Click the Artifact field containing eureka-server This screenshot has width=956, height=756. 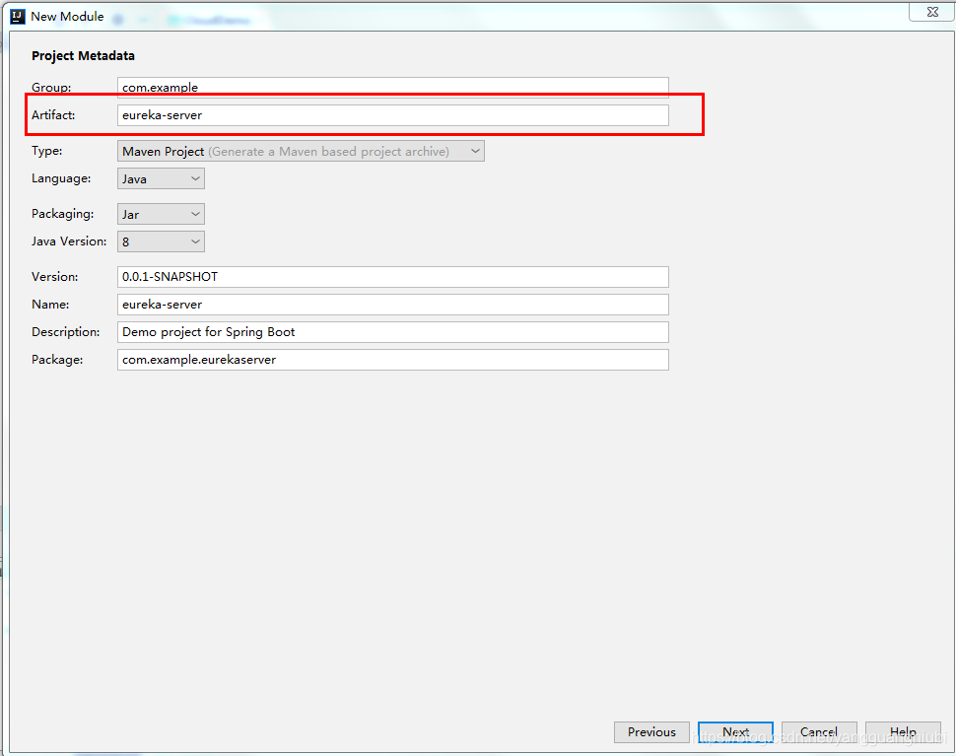click(x=392, y=115)
